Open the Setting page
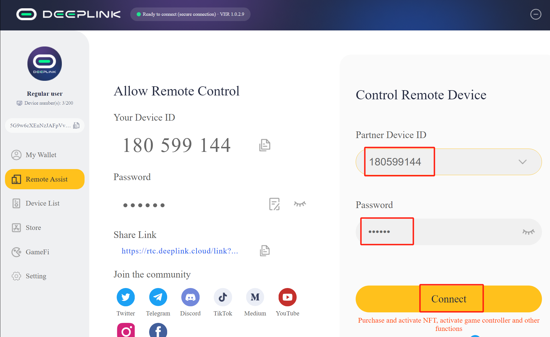 click(x=45, y=276)
